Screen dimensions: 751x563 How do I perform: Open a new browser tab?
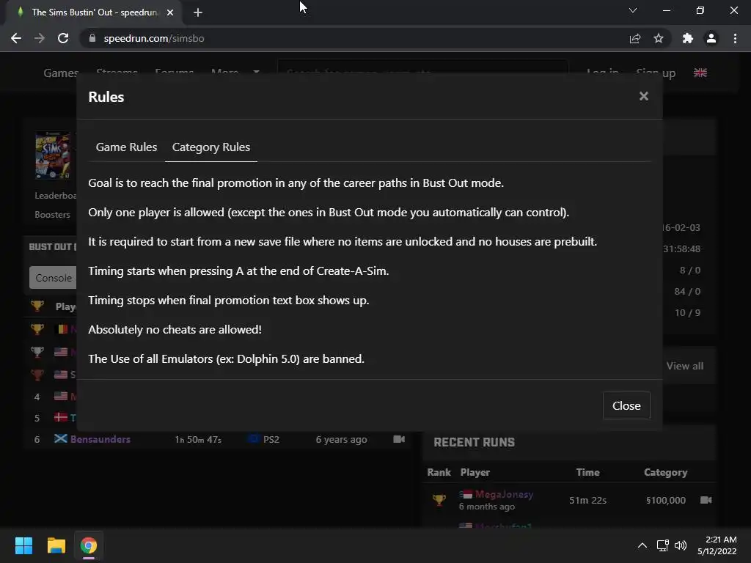tap(197, 12)
